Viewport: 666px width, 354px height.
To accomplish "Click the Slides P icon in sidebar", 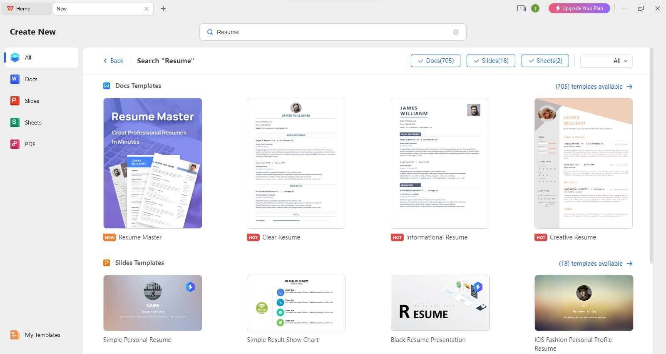I will click(15, 100).
